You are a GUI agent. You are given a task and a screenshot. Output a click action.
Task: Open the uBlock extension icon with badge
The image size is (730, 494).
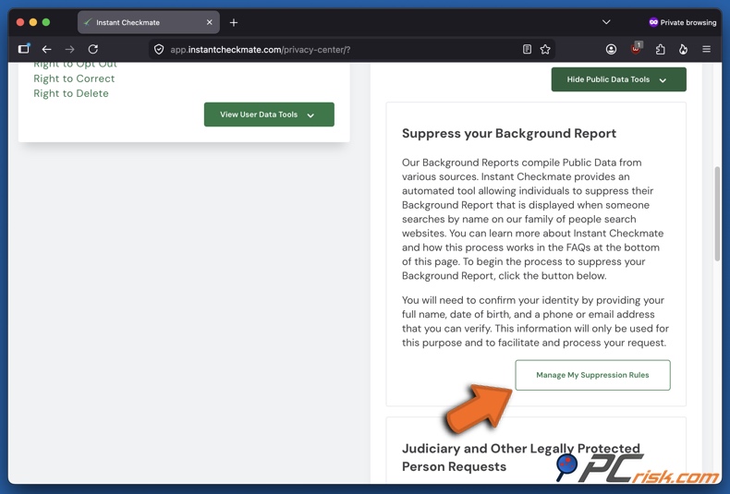636,48
